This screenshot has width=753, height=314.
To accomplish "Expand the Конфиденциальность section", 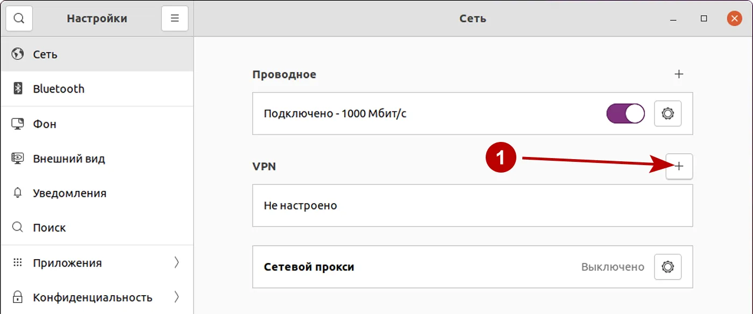I will tap(177, 297).
